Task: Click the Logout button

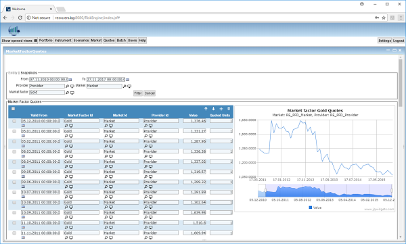Action: 399,41
